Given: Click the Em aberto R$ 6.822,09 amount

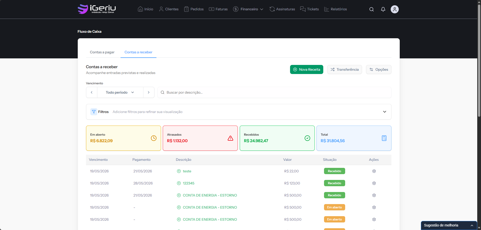Looking at the screenshot, I should pos(101,141).
